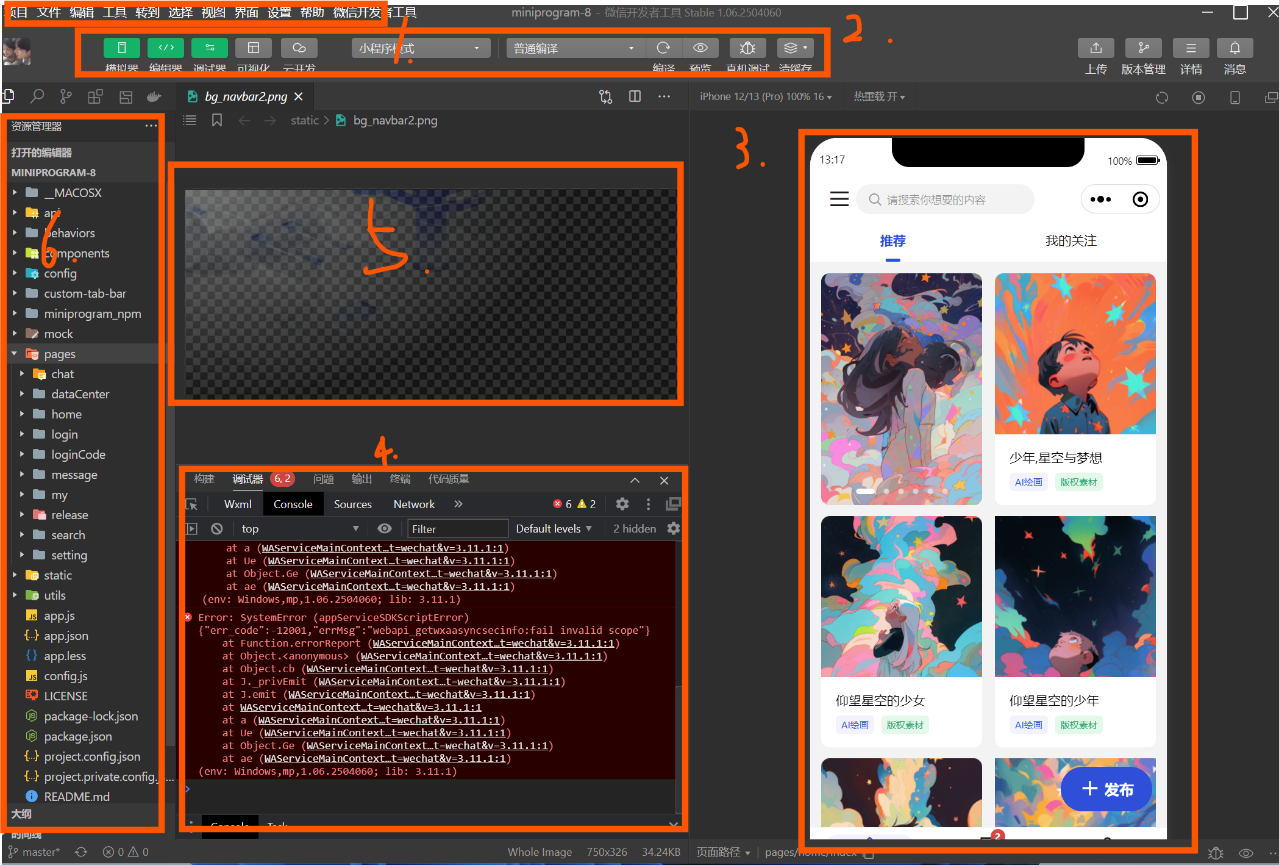Open the top execution context dropdown
This screenshot has width=1279, height=865.
tap(300, 528)
